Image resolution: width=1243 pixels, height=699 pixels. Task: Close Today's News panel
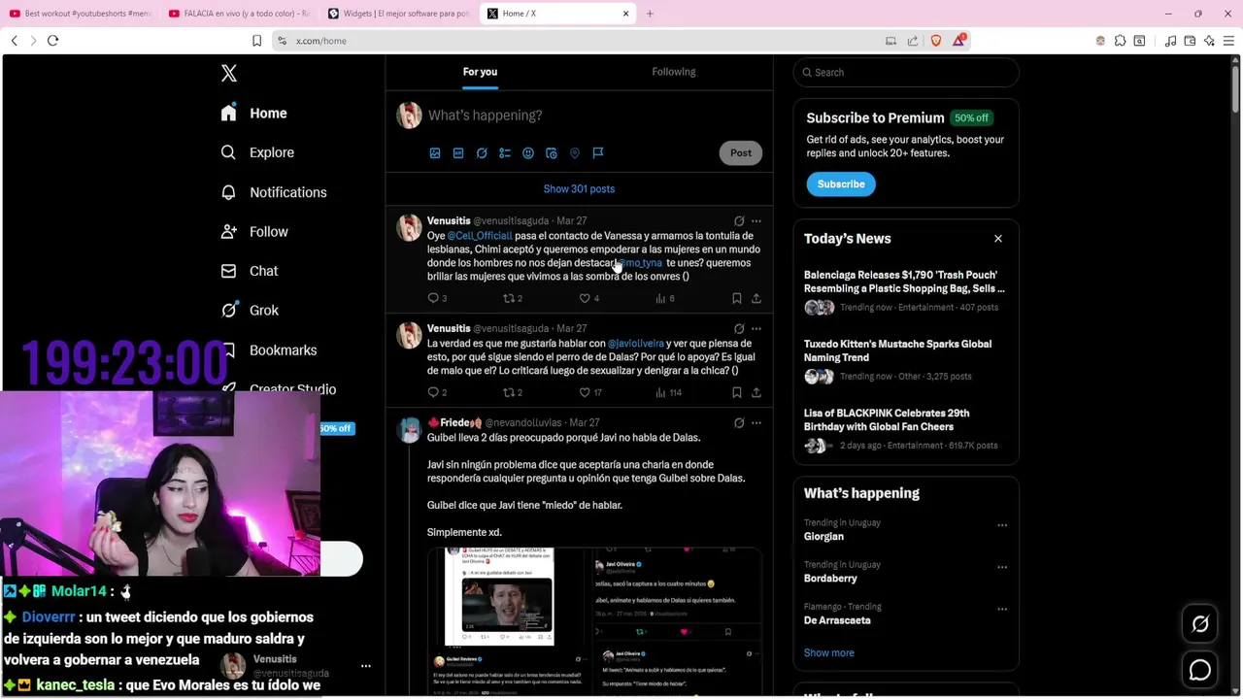pyautogui.click(x=997, y=239)
